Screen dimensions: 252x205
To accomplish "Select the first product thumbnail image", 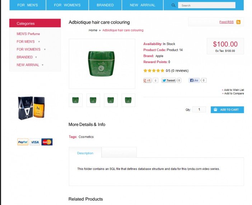I will coord(75,100).
